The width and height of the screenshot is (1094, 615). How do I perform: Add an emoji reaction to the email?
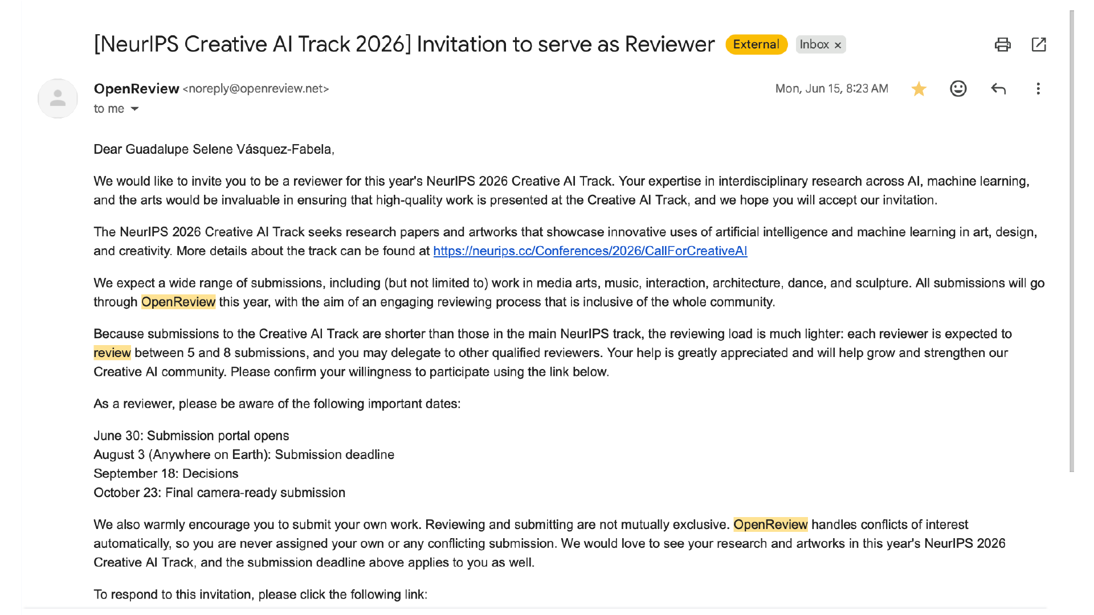tap(958, 89)
